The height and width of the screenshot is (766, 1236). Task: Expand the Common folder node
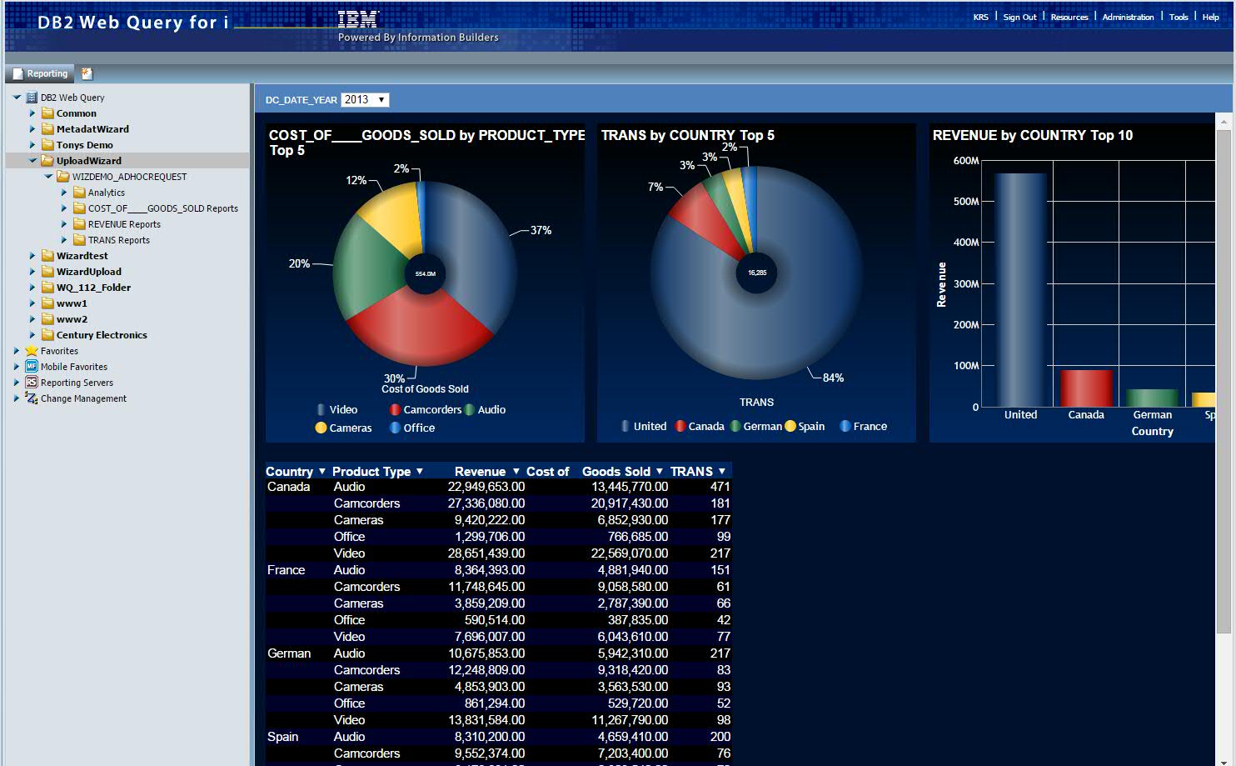point(32,113)
